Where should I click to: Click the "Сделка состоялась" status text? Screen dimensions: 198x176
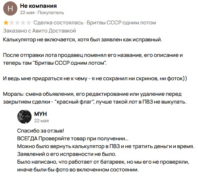pyautogui.click(x=58, y=23)
